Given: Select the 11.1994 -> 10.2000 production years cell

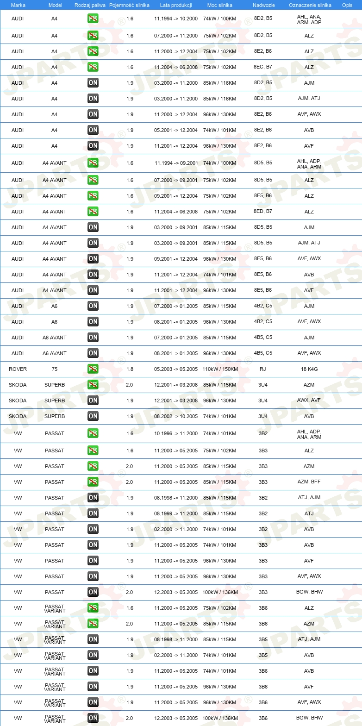Looking at the screenshot, I should point(176,19).
